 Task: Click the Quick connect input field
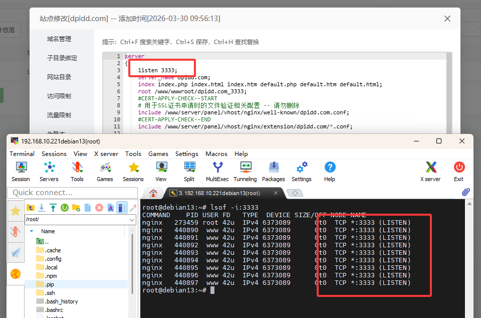(72, 193)
